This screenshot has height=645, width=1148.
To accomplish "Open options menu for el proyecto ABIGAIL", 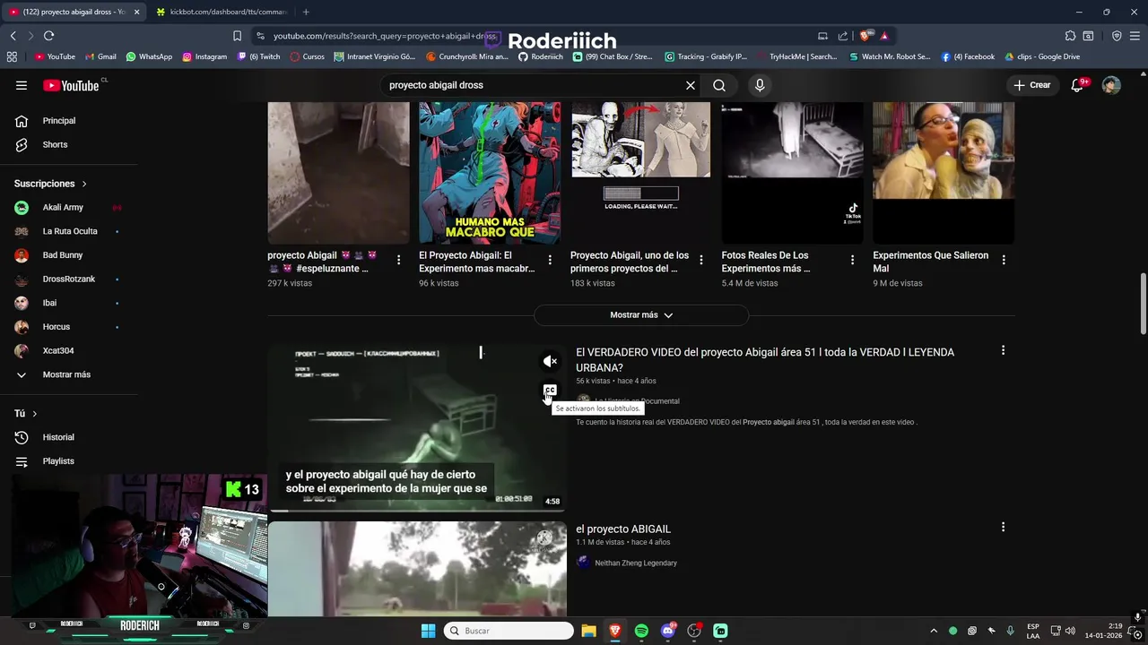I will (x=1003, y=527).
